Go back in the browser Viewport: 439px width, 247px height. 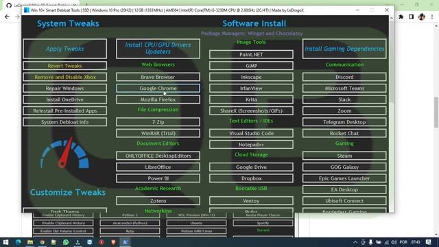7,17
